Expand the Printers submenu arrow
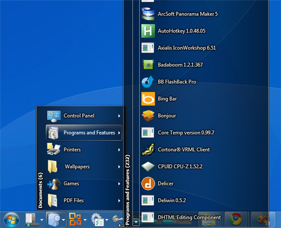Image resolution: width=281 pixels, height=228 pixels. [x=119, y=150]
